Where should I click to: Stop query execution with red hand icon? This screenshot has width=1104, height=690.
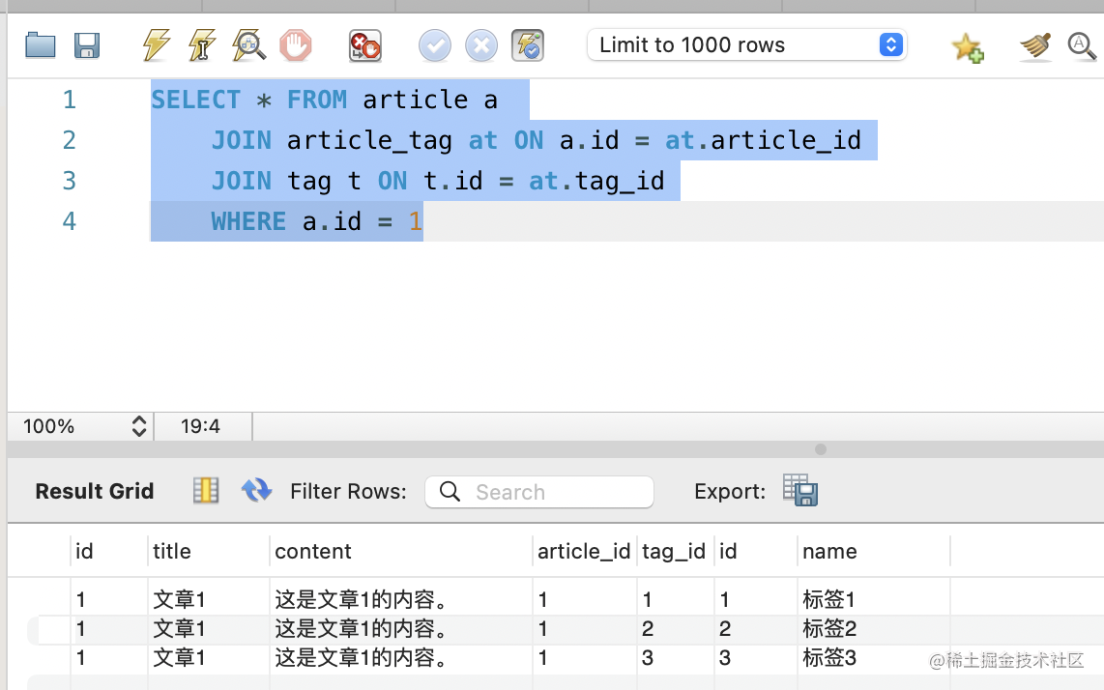click(296, 45)
